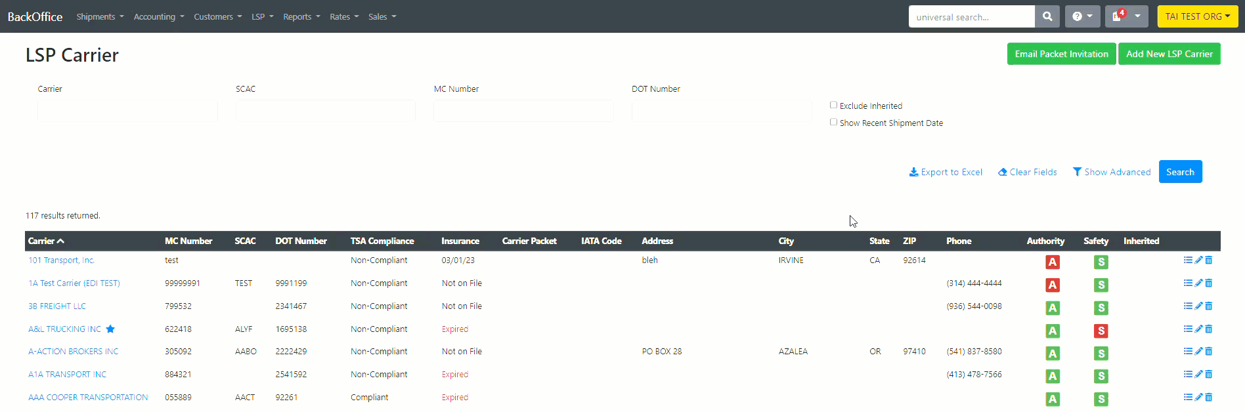Click the list icon for 101 Transport row
This screenshot has height=412, width=1245.
click(1188, 260)
